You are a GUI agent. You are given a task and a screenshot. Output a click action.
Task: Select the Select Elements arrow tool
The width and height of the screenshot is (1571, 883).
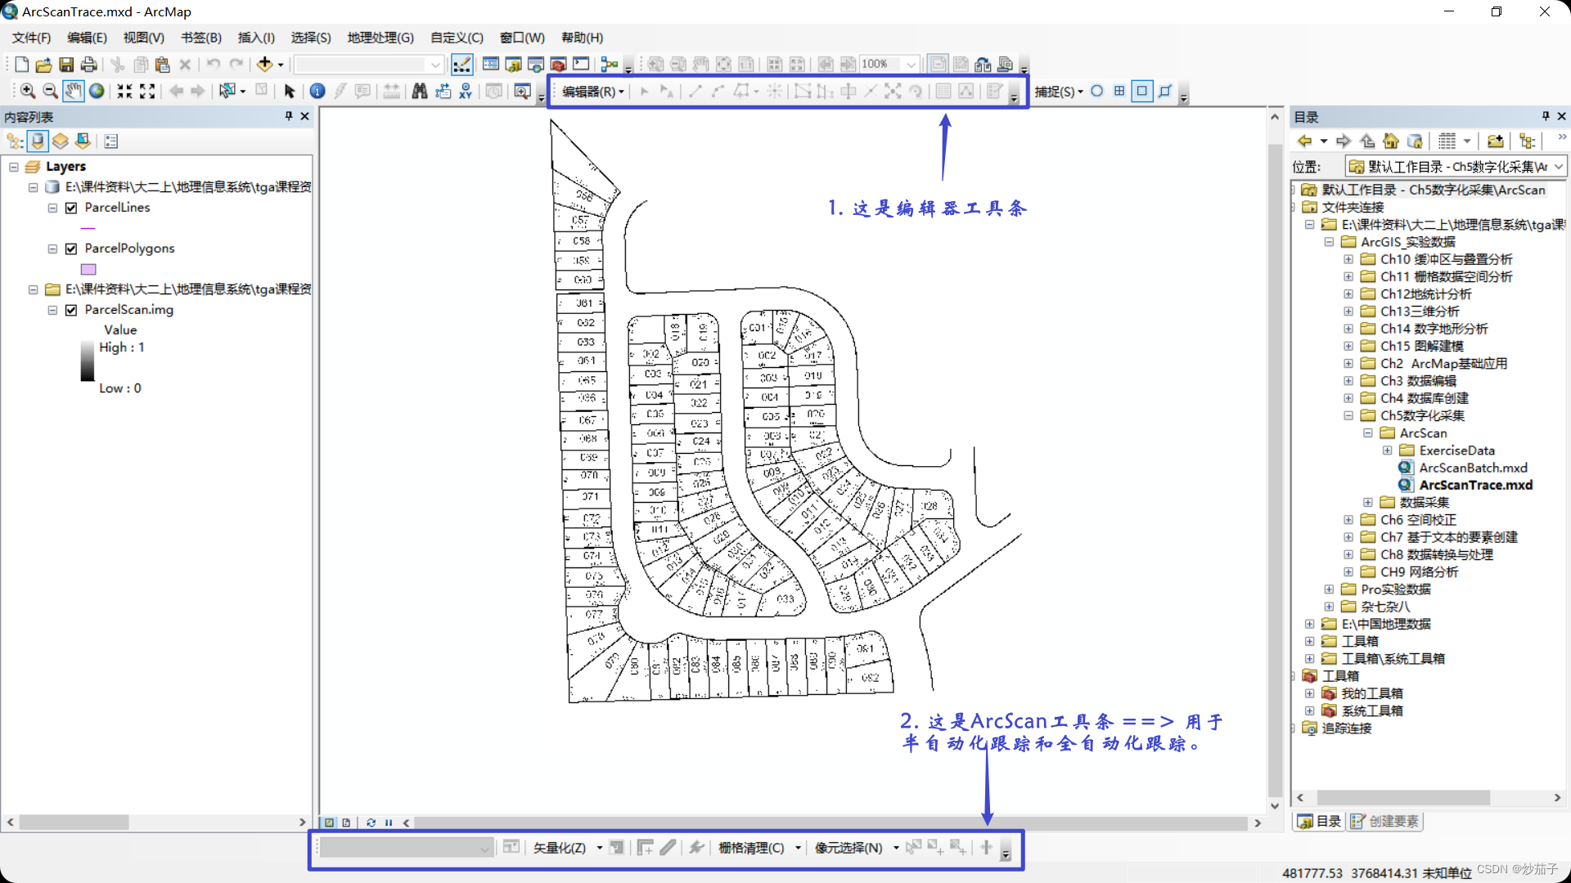pyautogui.click(x=289, y=91)
